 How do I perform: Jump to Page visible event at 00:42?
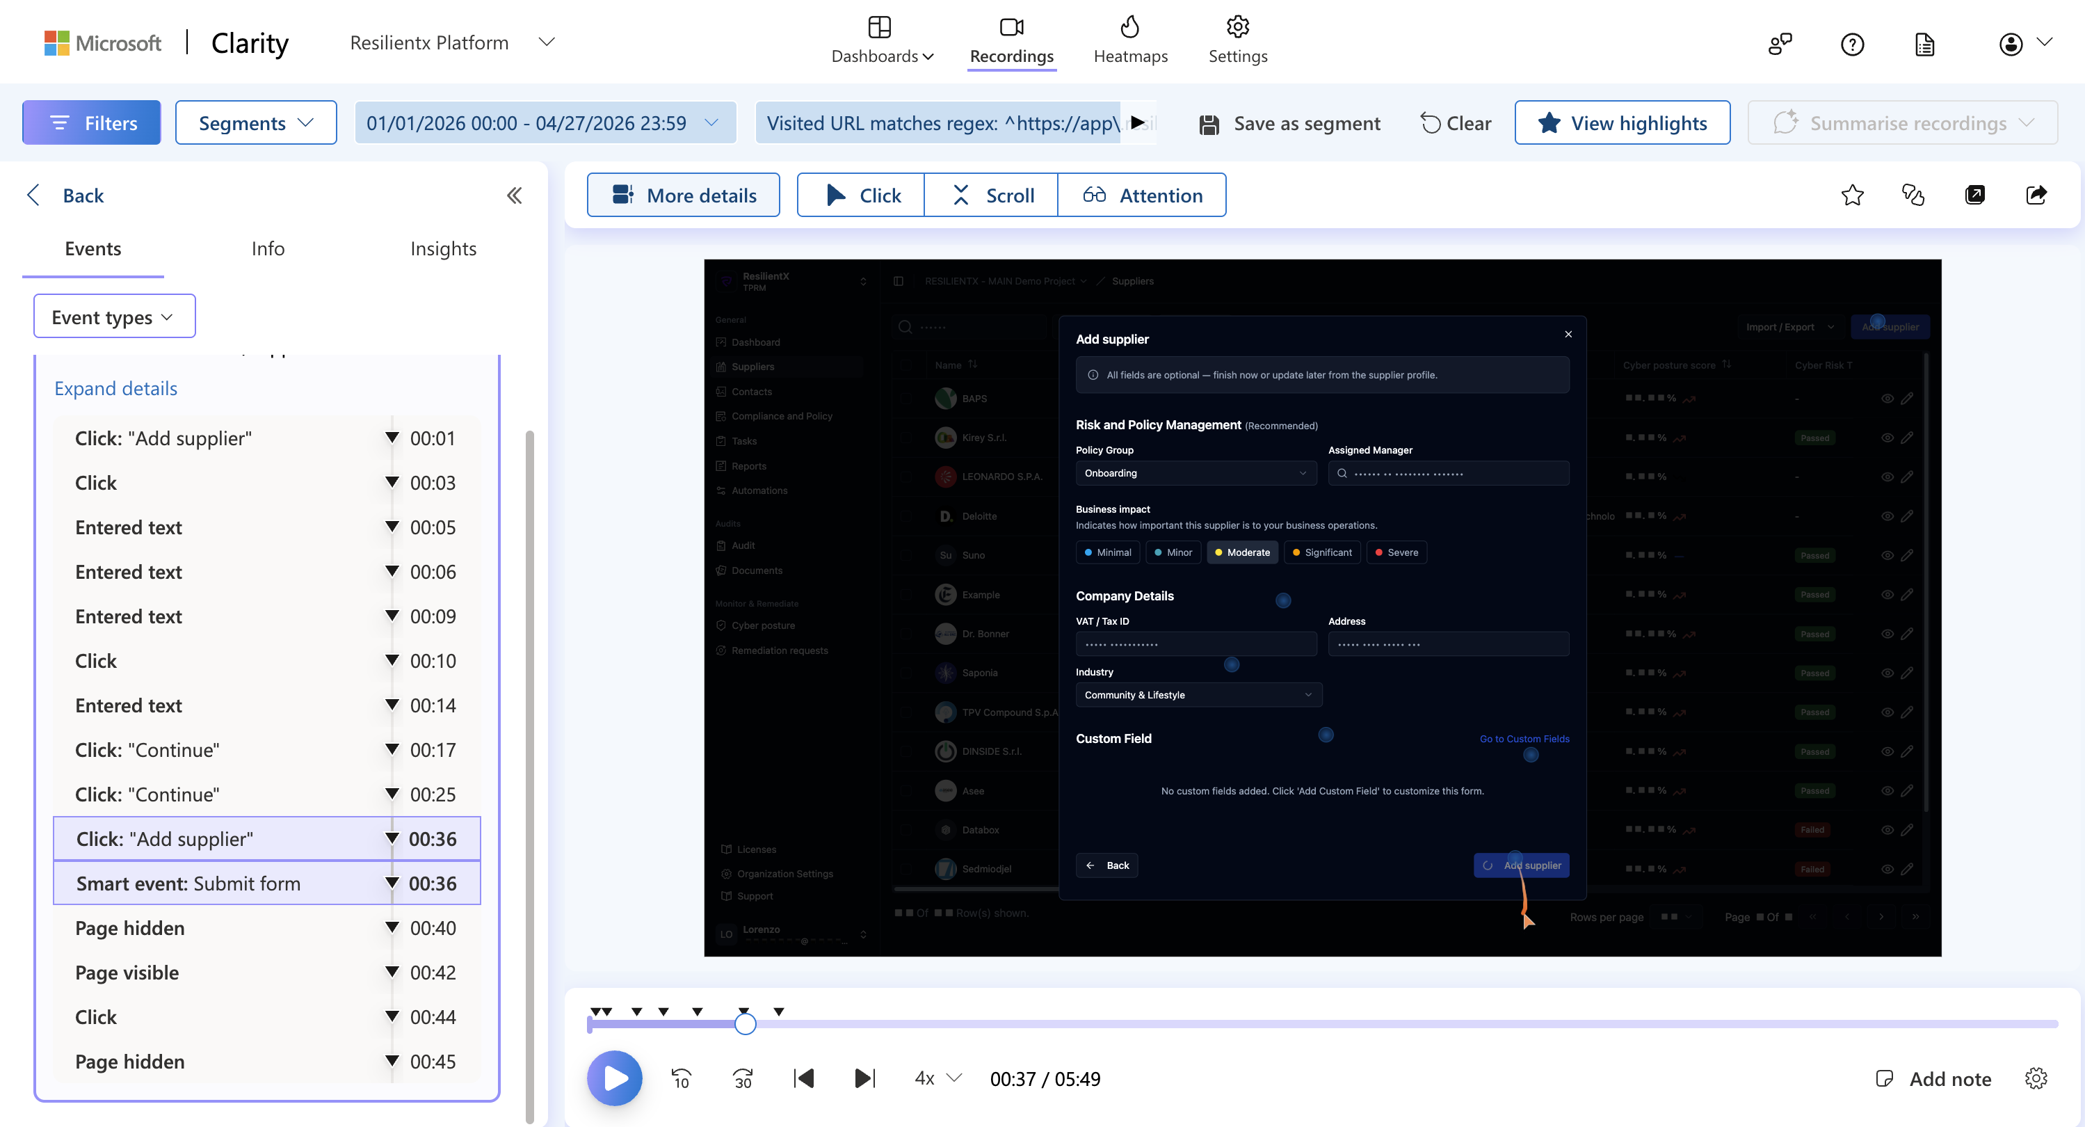(266, 973)
